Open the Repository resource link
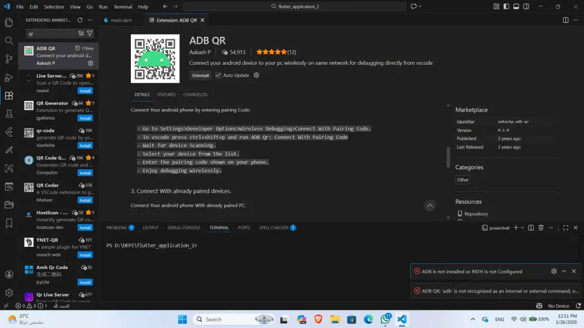This screenshot has width=584, height=328. [475, 214]
